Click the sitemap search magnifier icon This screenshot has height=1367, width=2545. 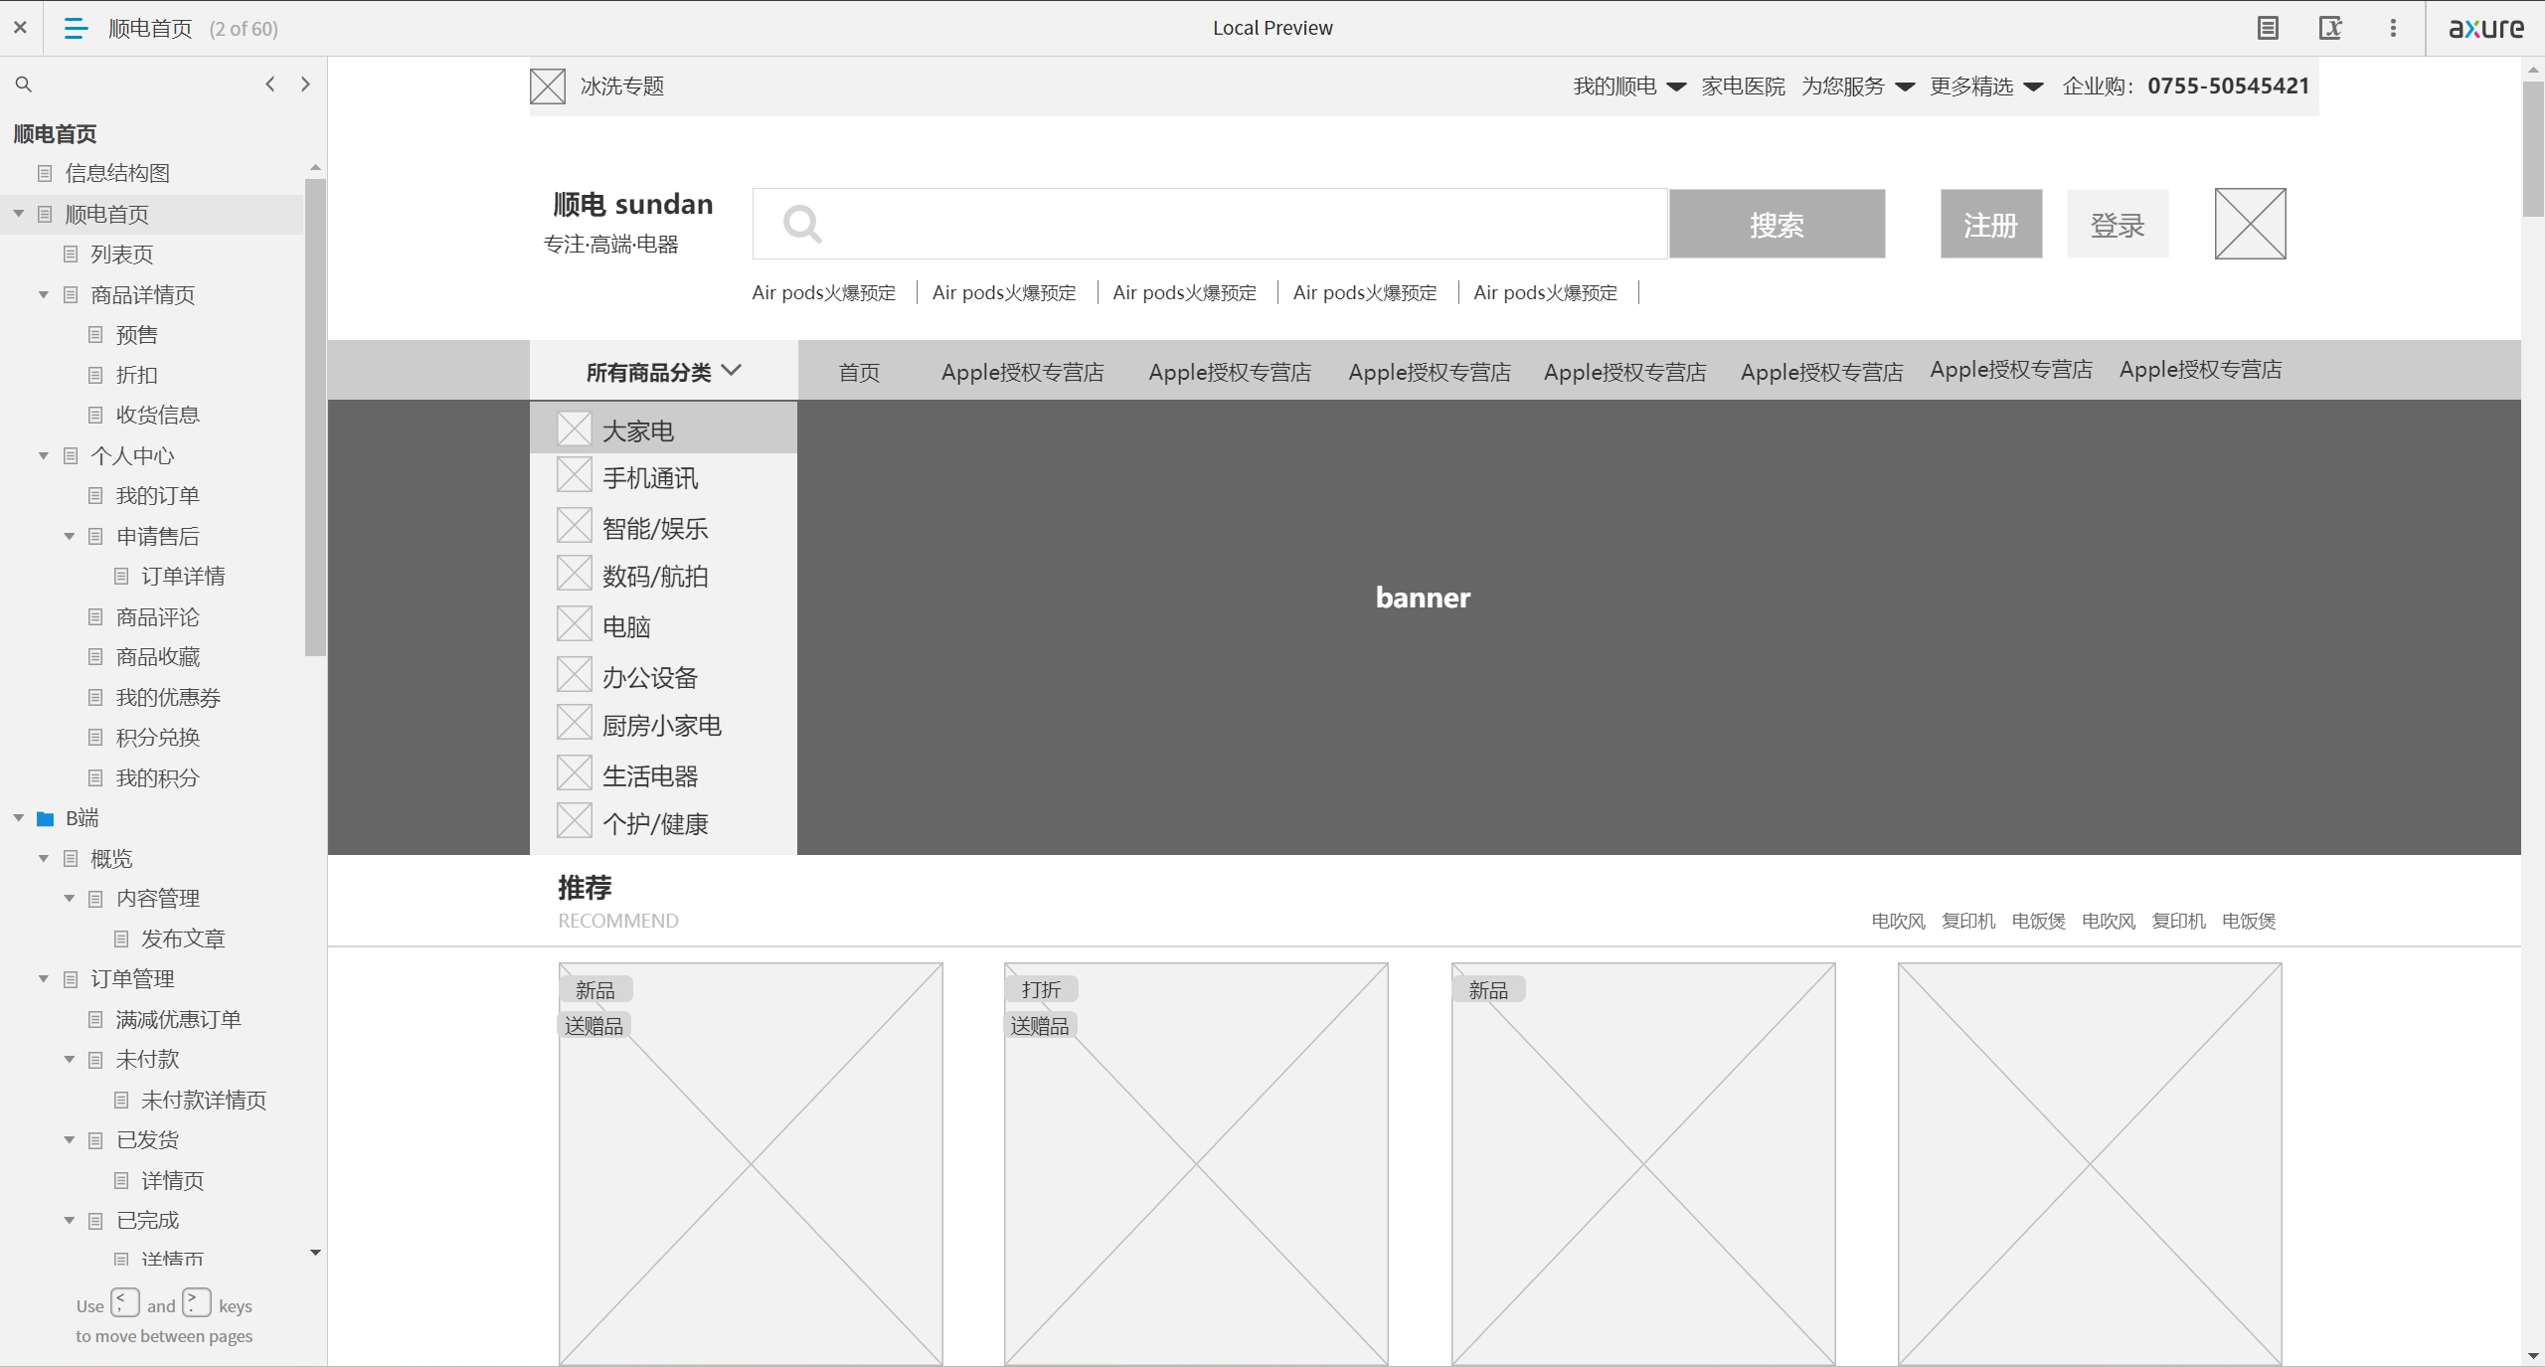(x=24, y=85)
